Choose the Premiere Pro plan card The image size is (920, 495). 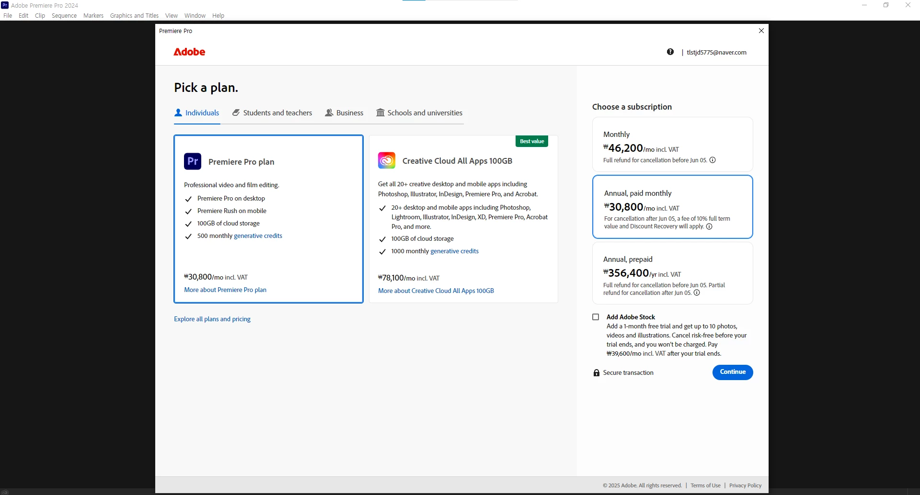[268, 219]
